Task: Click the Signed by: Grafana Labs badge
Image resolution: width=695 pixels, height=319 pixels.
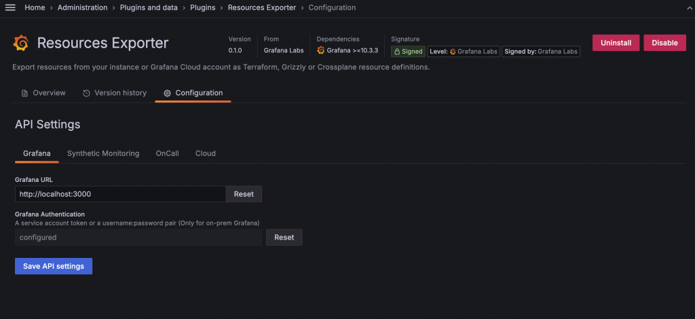Action: coord(541,52)
